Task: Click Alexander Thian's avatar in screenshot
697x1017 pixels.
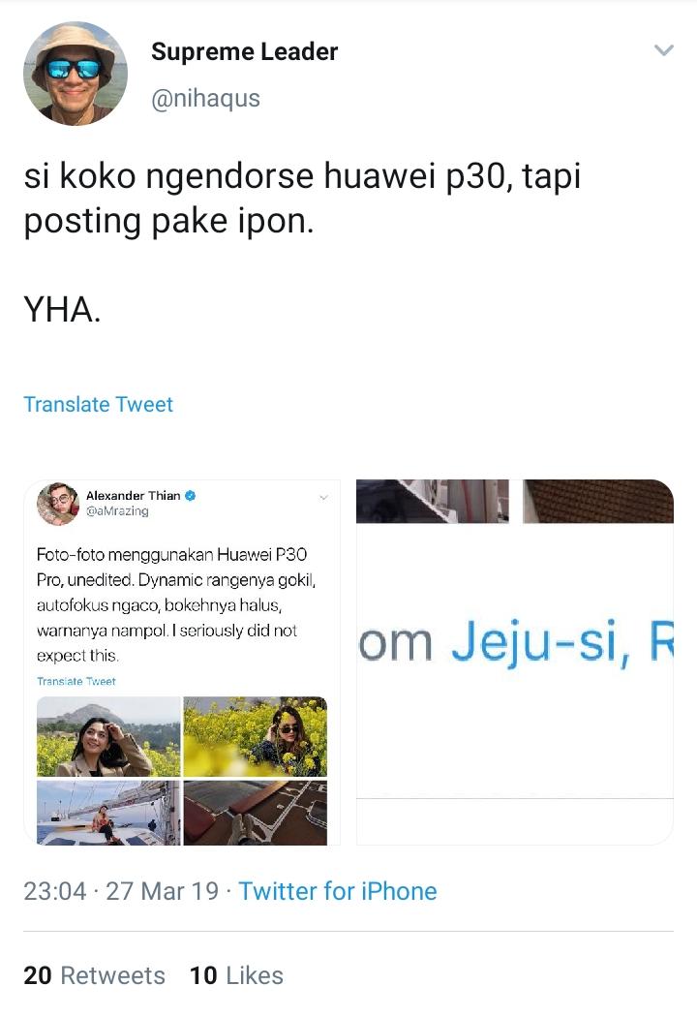Action: point(58,504)
